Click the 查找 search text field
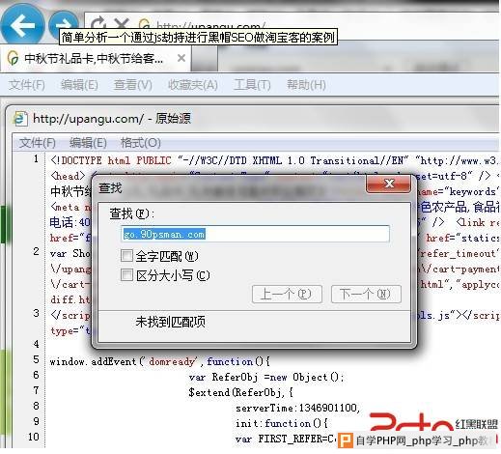The image size is (501, 454). (x=256, y=234)
